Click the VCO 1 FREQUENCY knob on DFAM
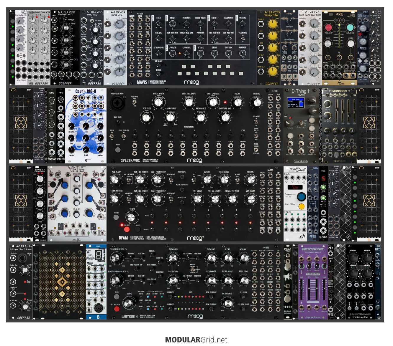Image resolution: width=393 pixels, height=346 pixels. click(158, 180)
